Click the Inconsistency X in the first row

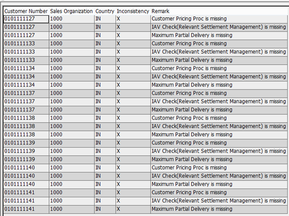coord(119,19)
